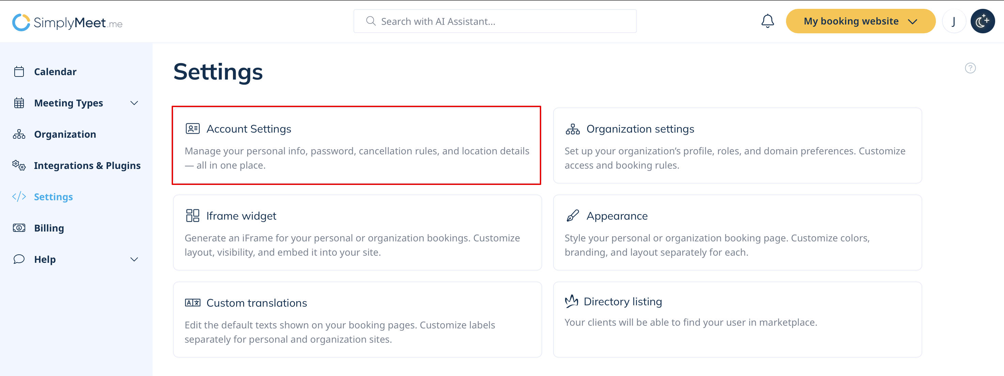The image size is (1004, 376).
Task: Open Custom translations card
Action: coord(357,320)
